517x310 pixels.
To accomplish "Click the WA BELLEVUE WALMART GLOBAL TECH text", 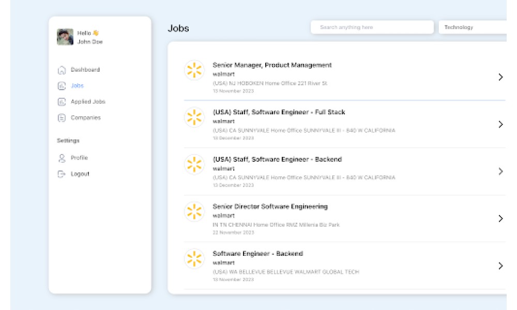I will point(286,272).
